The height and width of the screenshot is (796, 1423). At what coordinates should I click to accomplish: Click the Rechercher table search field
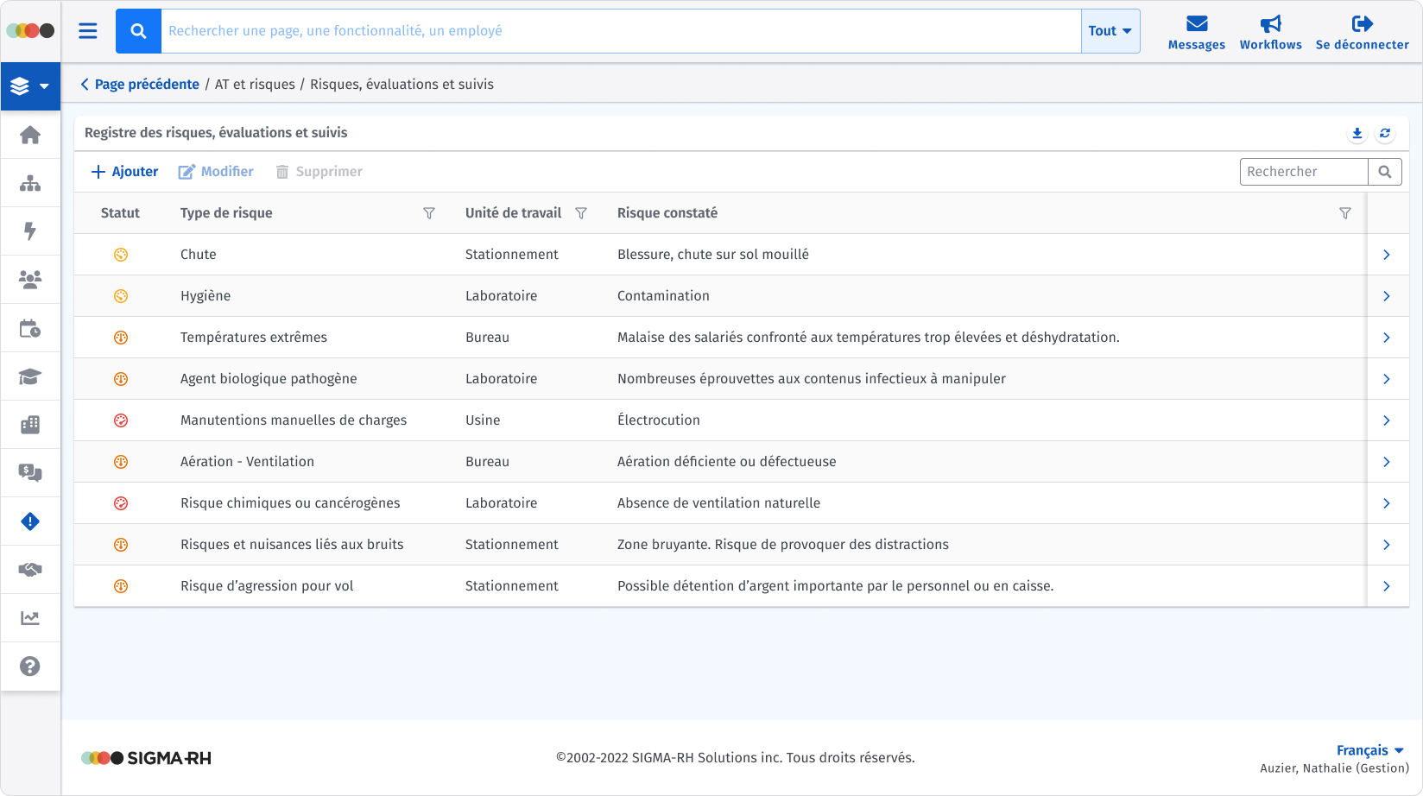pyautogui.click(x=1304, y=172)
